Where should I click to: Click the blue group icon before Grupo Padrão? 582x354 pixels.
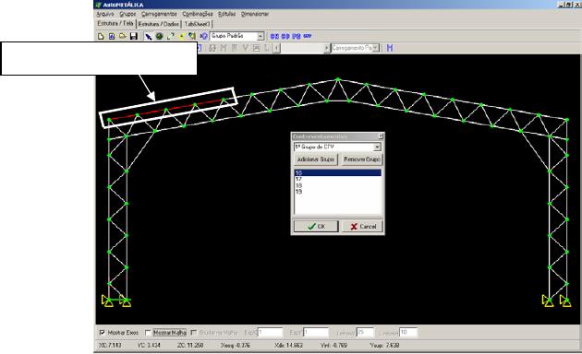(203, 36)
